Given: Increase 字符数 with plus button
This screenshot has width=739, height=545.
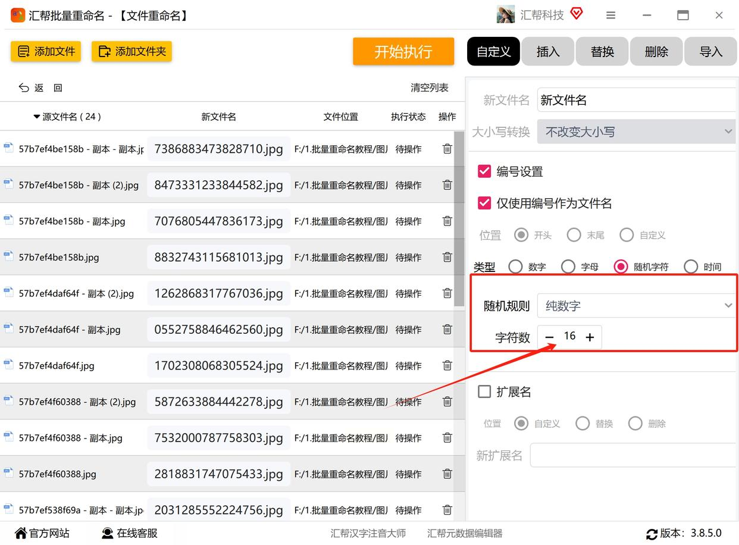Looking at the screenshot, I should coord(590,337).
